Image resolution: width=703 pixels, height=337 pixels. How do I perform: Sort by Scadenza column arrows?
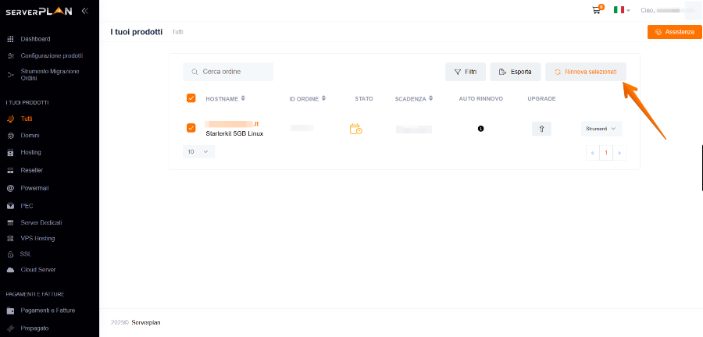tap(432, 99)
